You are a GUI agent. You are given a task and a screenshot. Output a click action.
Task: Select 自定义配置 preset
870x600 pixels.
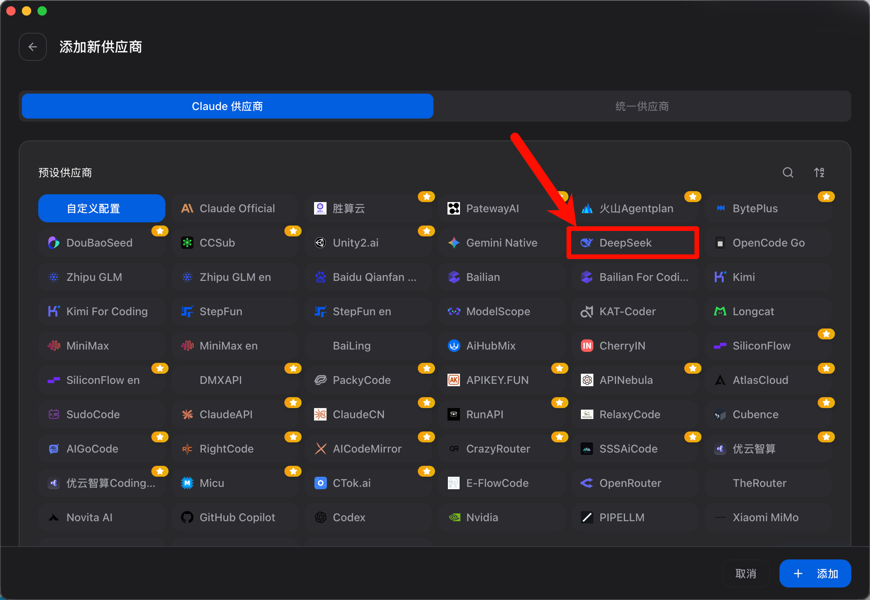(101, 208)
